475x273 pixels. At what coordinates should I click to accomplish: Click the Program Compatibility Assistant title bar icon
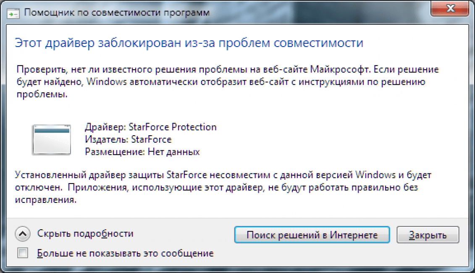click(13, 13)
